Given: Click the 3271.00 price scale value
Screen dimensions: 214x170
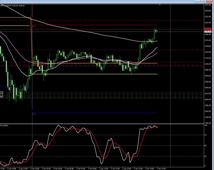Looking at the screenshot, I should click(x=207, y=5).
